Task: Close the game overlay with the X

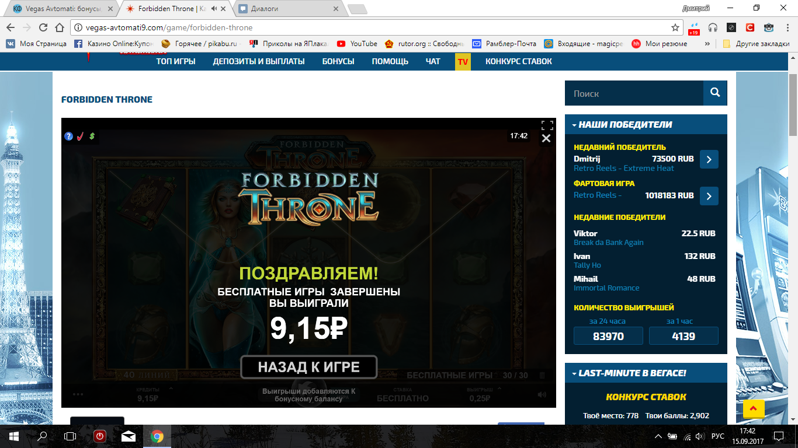Action: (546, 138)
